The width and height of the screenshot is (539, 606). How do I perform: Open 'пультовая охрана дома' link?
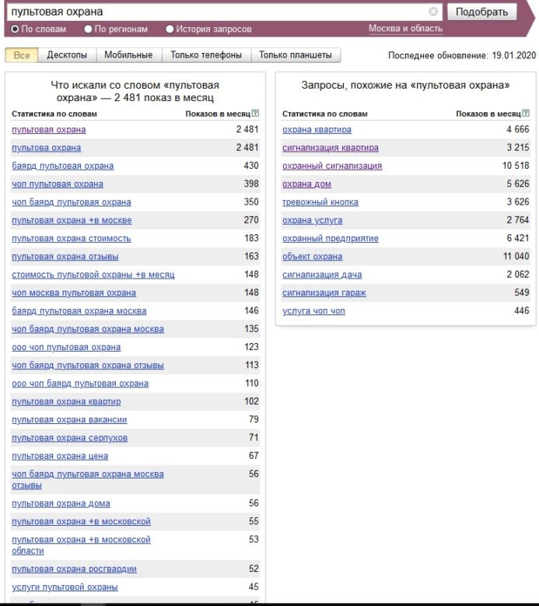tap(61, 503)
